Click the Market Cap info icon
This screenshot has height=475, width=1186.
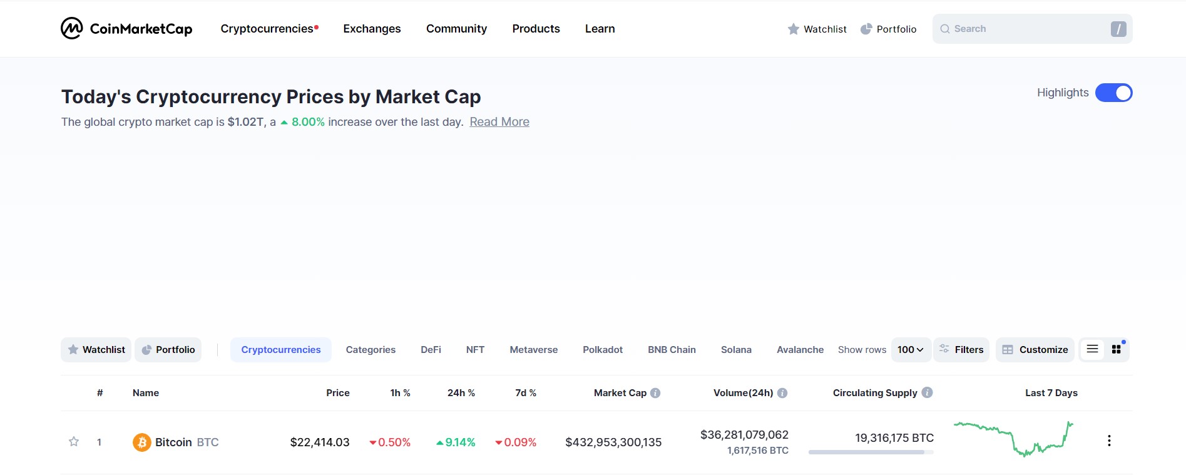point(655,393)
